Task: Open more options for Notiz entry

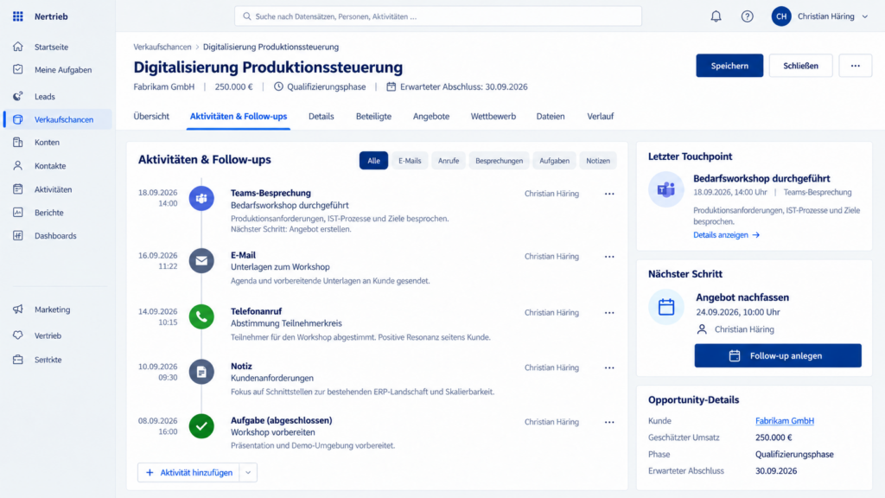Action: coord(609,367)
